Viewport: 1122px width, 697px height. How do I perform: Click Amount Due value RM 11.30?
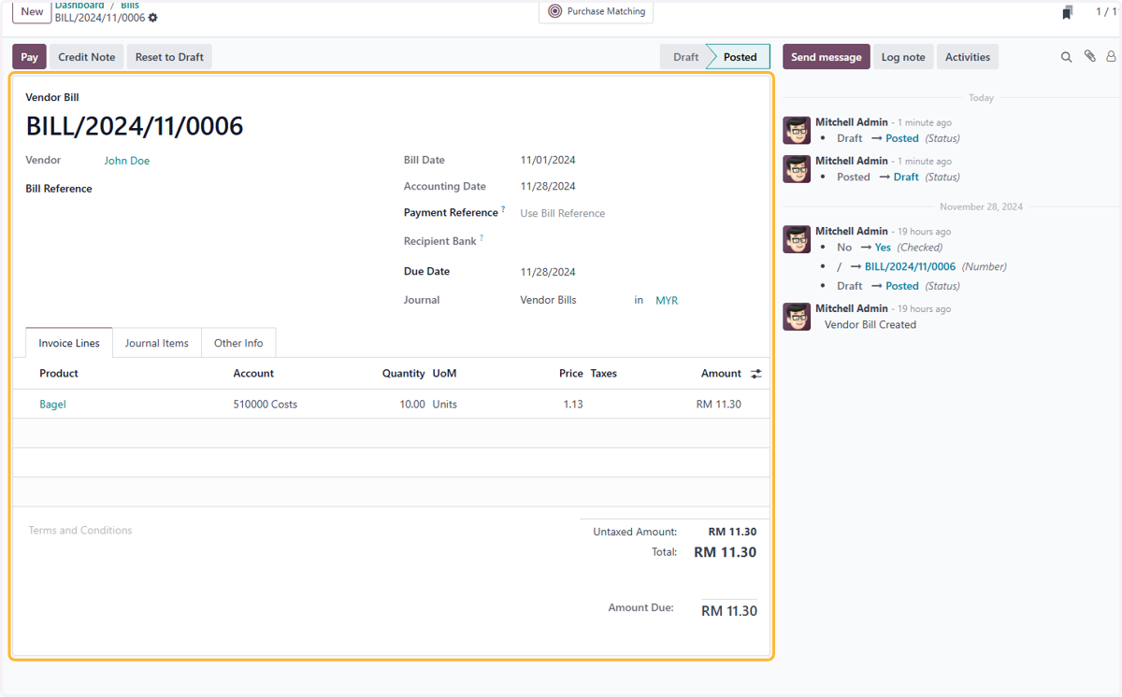pos(729,611)
